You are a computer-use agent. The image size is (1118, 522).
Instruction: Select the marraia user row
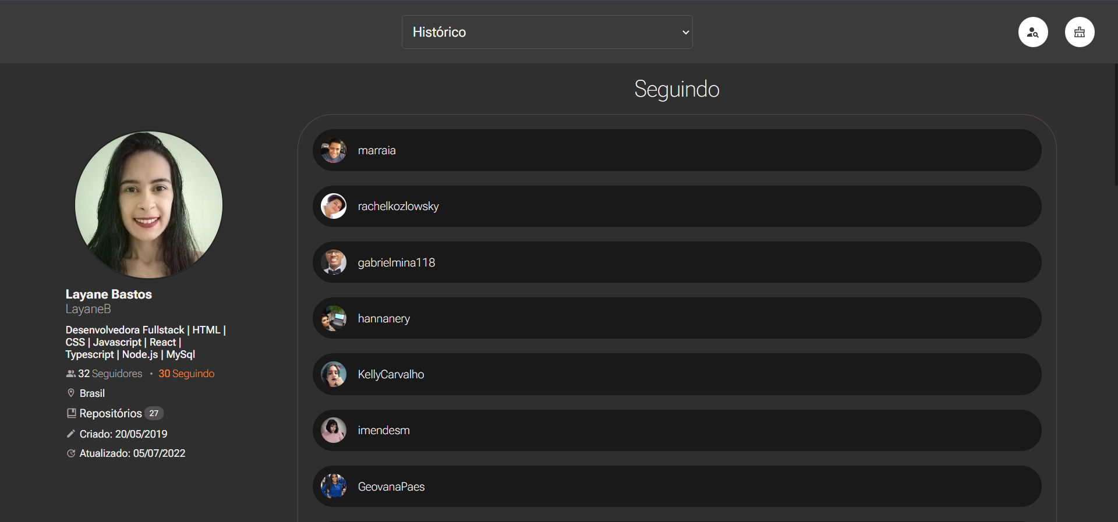(x=677, y=150)
